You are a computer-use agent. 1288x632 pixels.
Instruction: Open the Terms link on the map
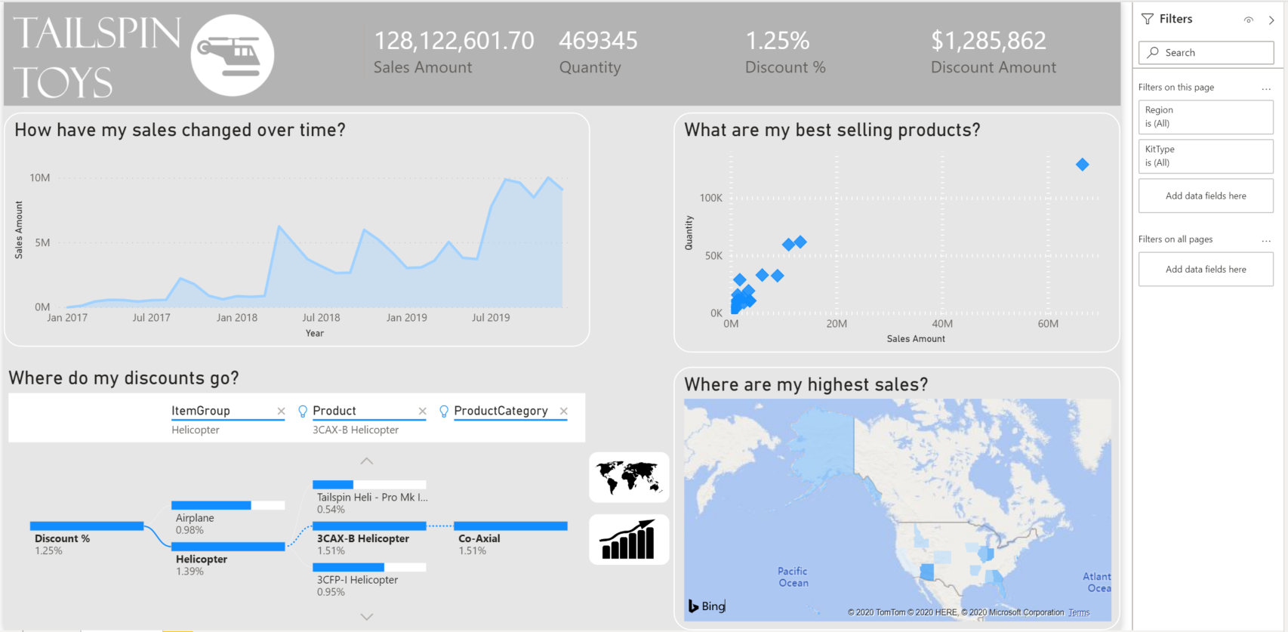[1079, 612]
